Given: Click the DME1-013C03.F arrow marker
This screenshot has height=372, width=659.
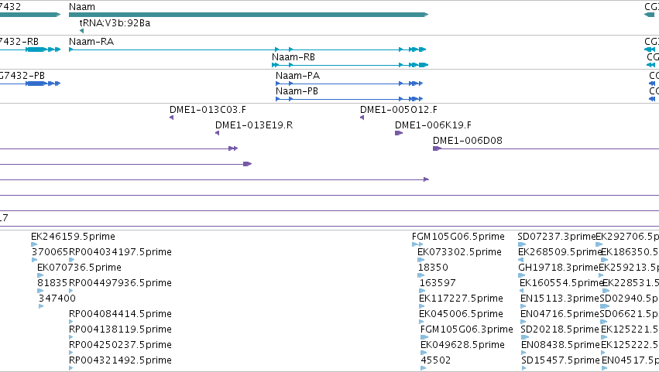Looking at the screenshot, I should [x=171, y=118].
